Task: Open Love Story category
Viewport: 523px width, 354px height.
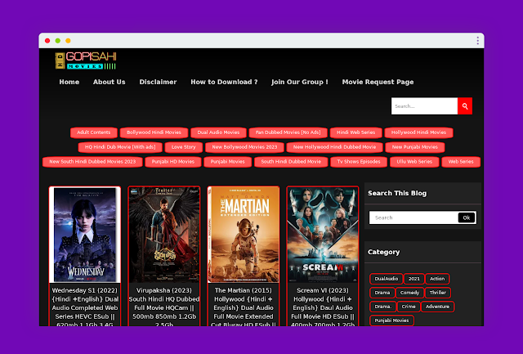Action: [x=183, y=147]
